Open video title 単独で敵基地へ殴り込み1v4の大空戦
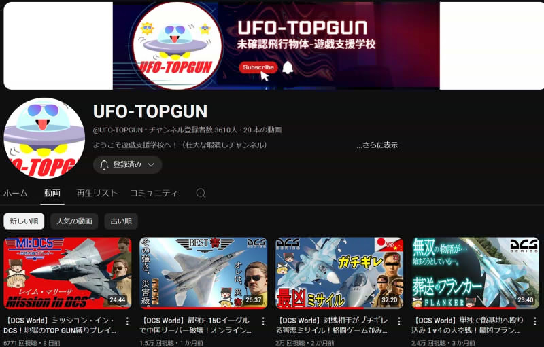The width and height of the screenshot is (544, 347). pyautogui.click(x=467, y=325)
